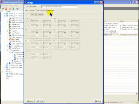Select Inquiries icon in tree
Viewport: 139px width, 104px height.
[x=10, y=31]
